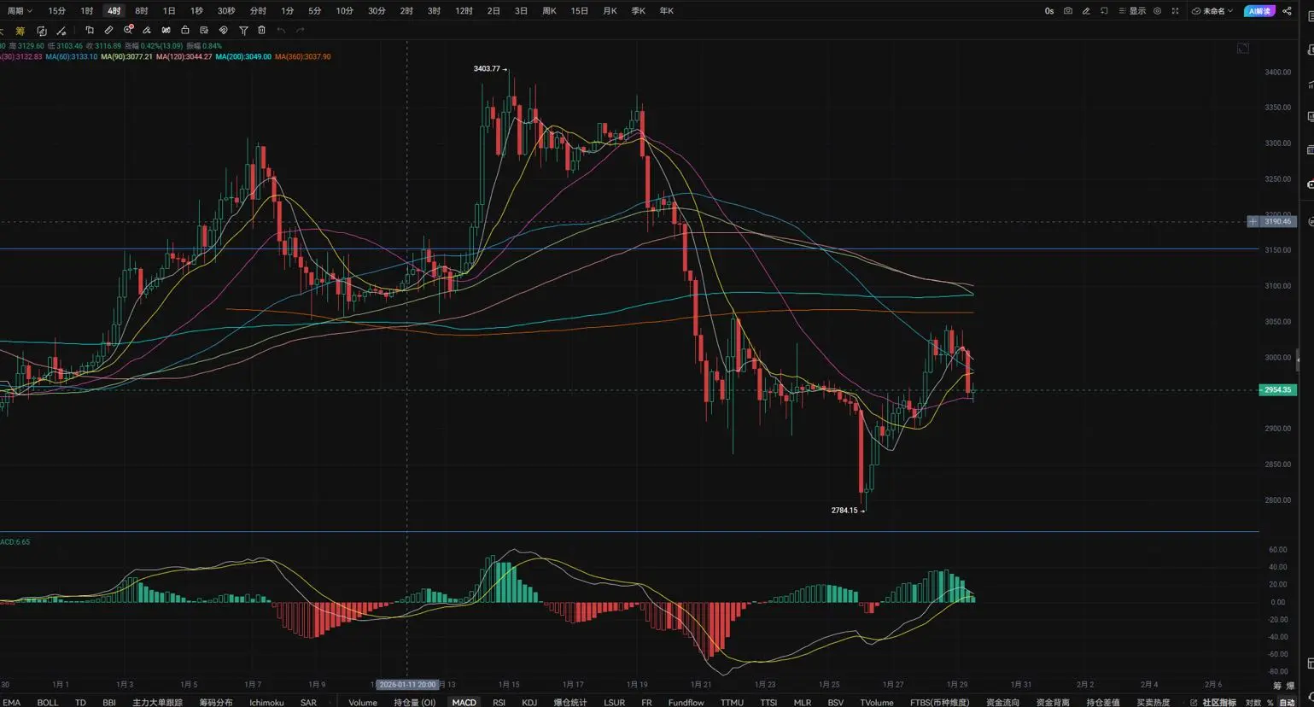Click the layout square icon beside the pencil

tap(1104, 11)
